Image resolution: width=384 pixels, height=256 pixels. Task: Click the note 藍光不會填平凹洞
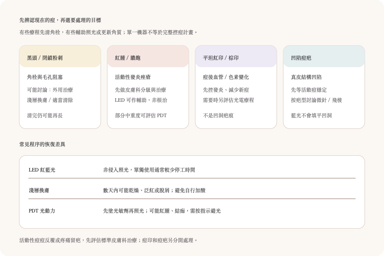(x=311, y=116)
